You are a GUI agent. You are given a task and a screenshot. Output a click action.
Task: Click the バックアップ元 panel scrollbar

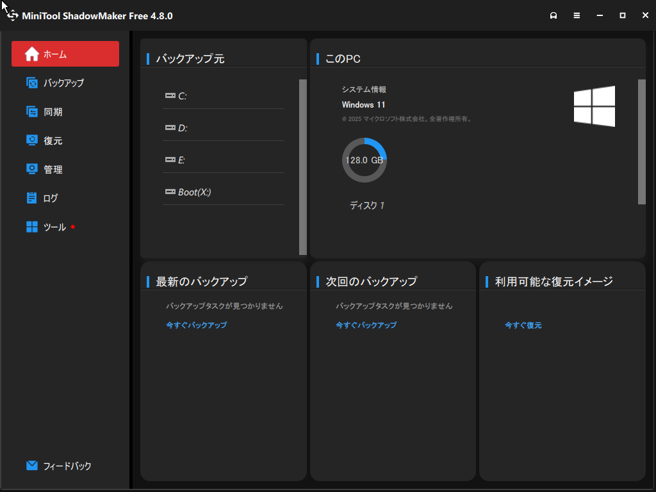(303, 167)
